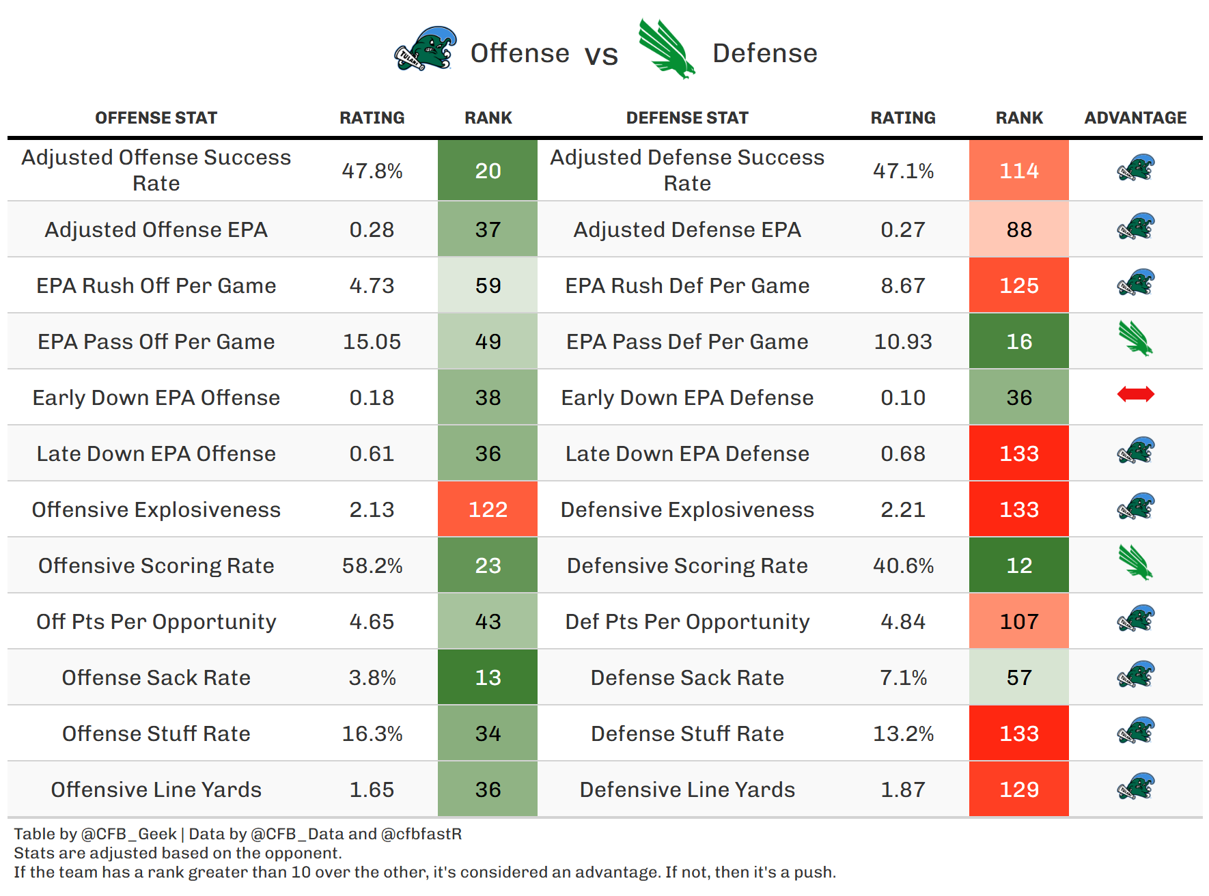Image resolution: width=1209 pixels, height=896 pixels.
Task: Click the dark green 13 rank cell
Action: (x=488, y=677)
